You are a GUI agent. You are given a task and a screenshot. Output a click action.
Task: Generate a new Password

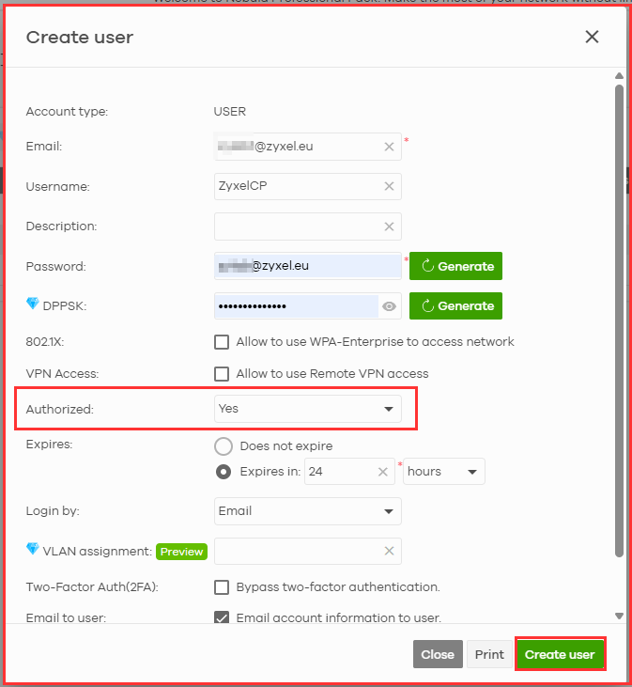point(455,266)
